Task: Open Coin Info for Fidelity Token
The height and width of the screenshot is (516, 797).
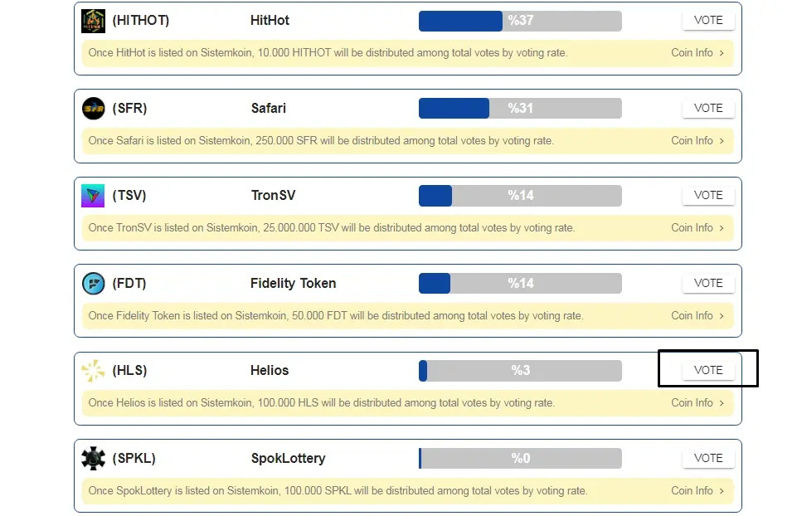Action: coord(697,316)
